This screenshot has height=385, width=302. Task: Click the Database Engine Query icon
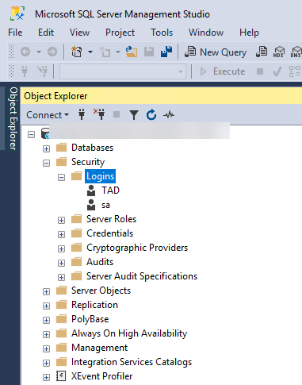(262, 52)
